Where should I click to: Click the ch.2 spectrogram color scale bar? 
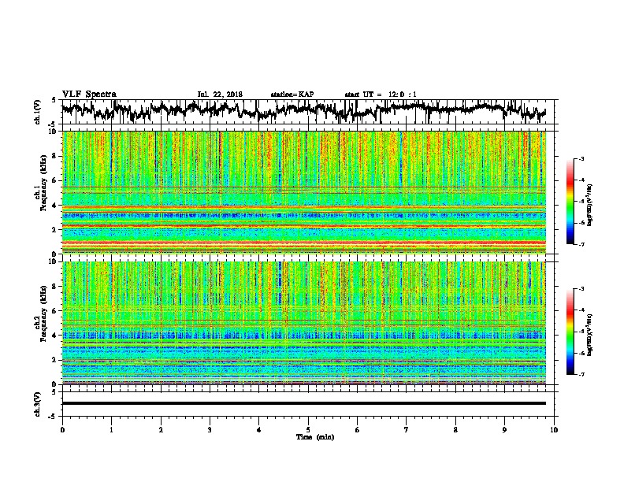[570, 332]
